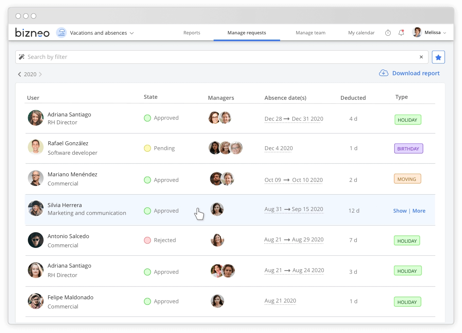Click the Type column header

(401, 97)
